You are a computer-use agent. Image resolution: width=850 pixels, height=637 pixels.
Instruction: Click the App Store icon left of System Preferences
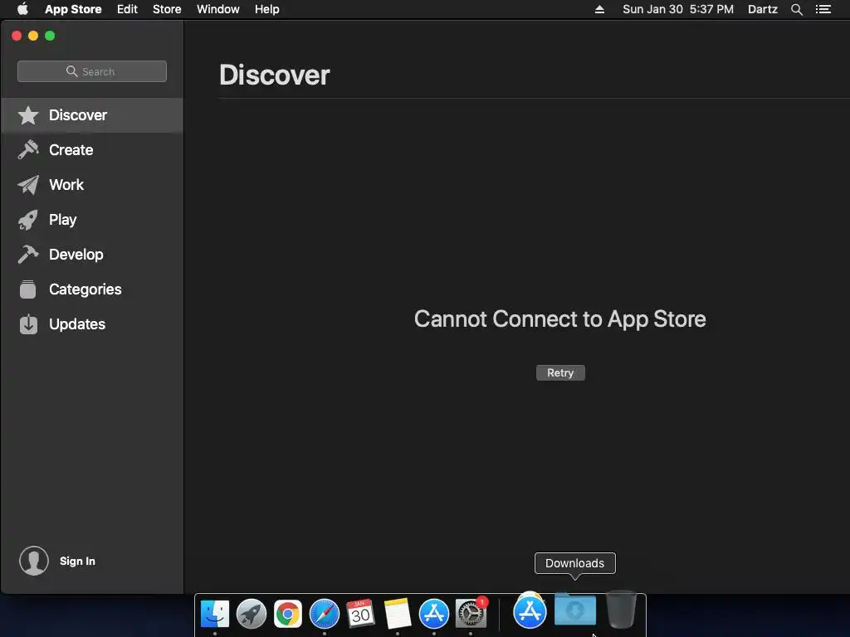coord(433,613)
